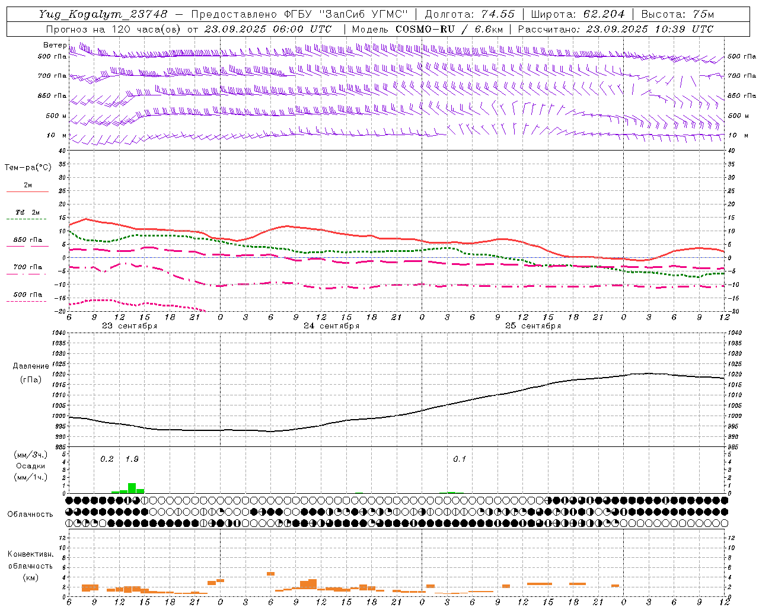The width and height of the screenshot is (759, 607).
Task: Click the 23 сентября date label
Action: (129, 326)
